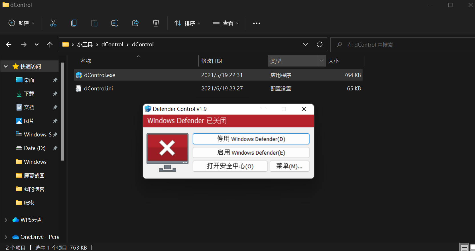Viewport: 475px width, 251px height.
Task: Click the Defender Control shield title icon
Action: [148, 109]
